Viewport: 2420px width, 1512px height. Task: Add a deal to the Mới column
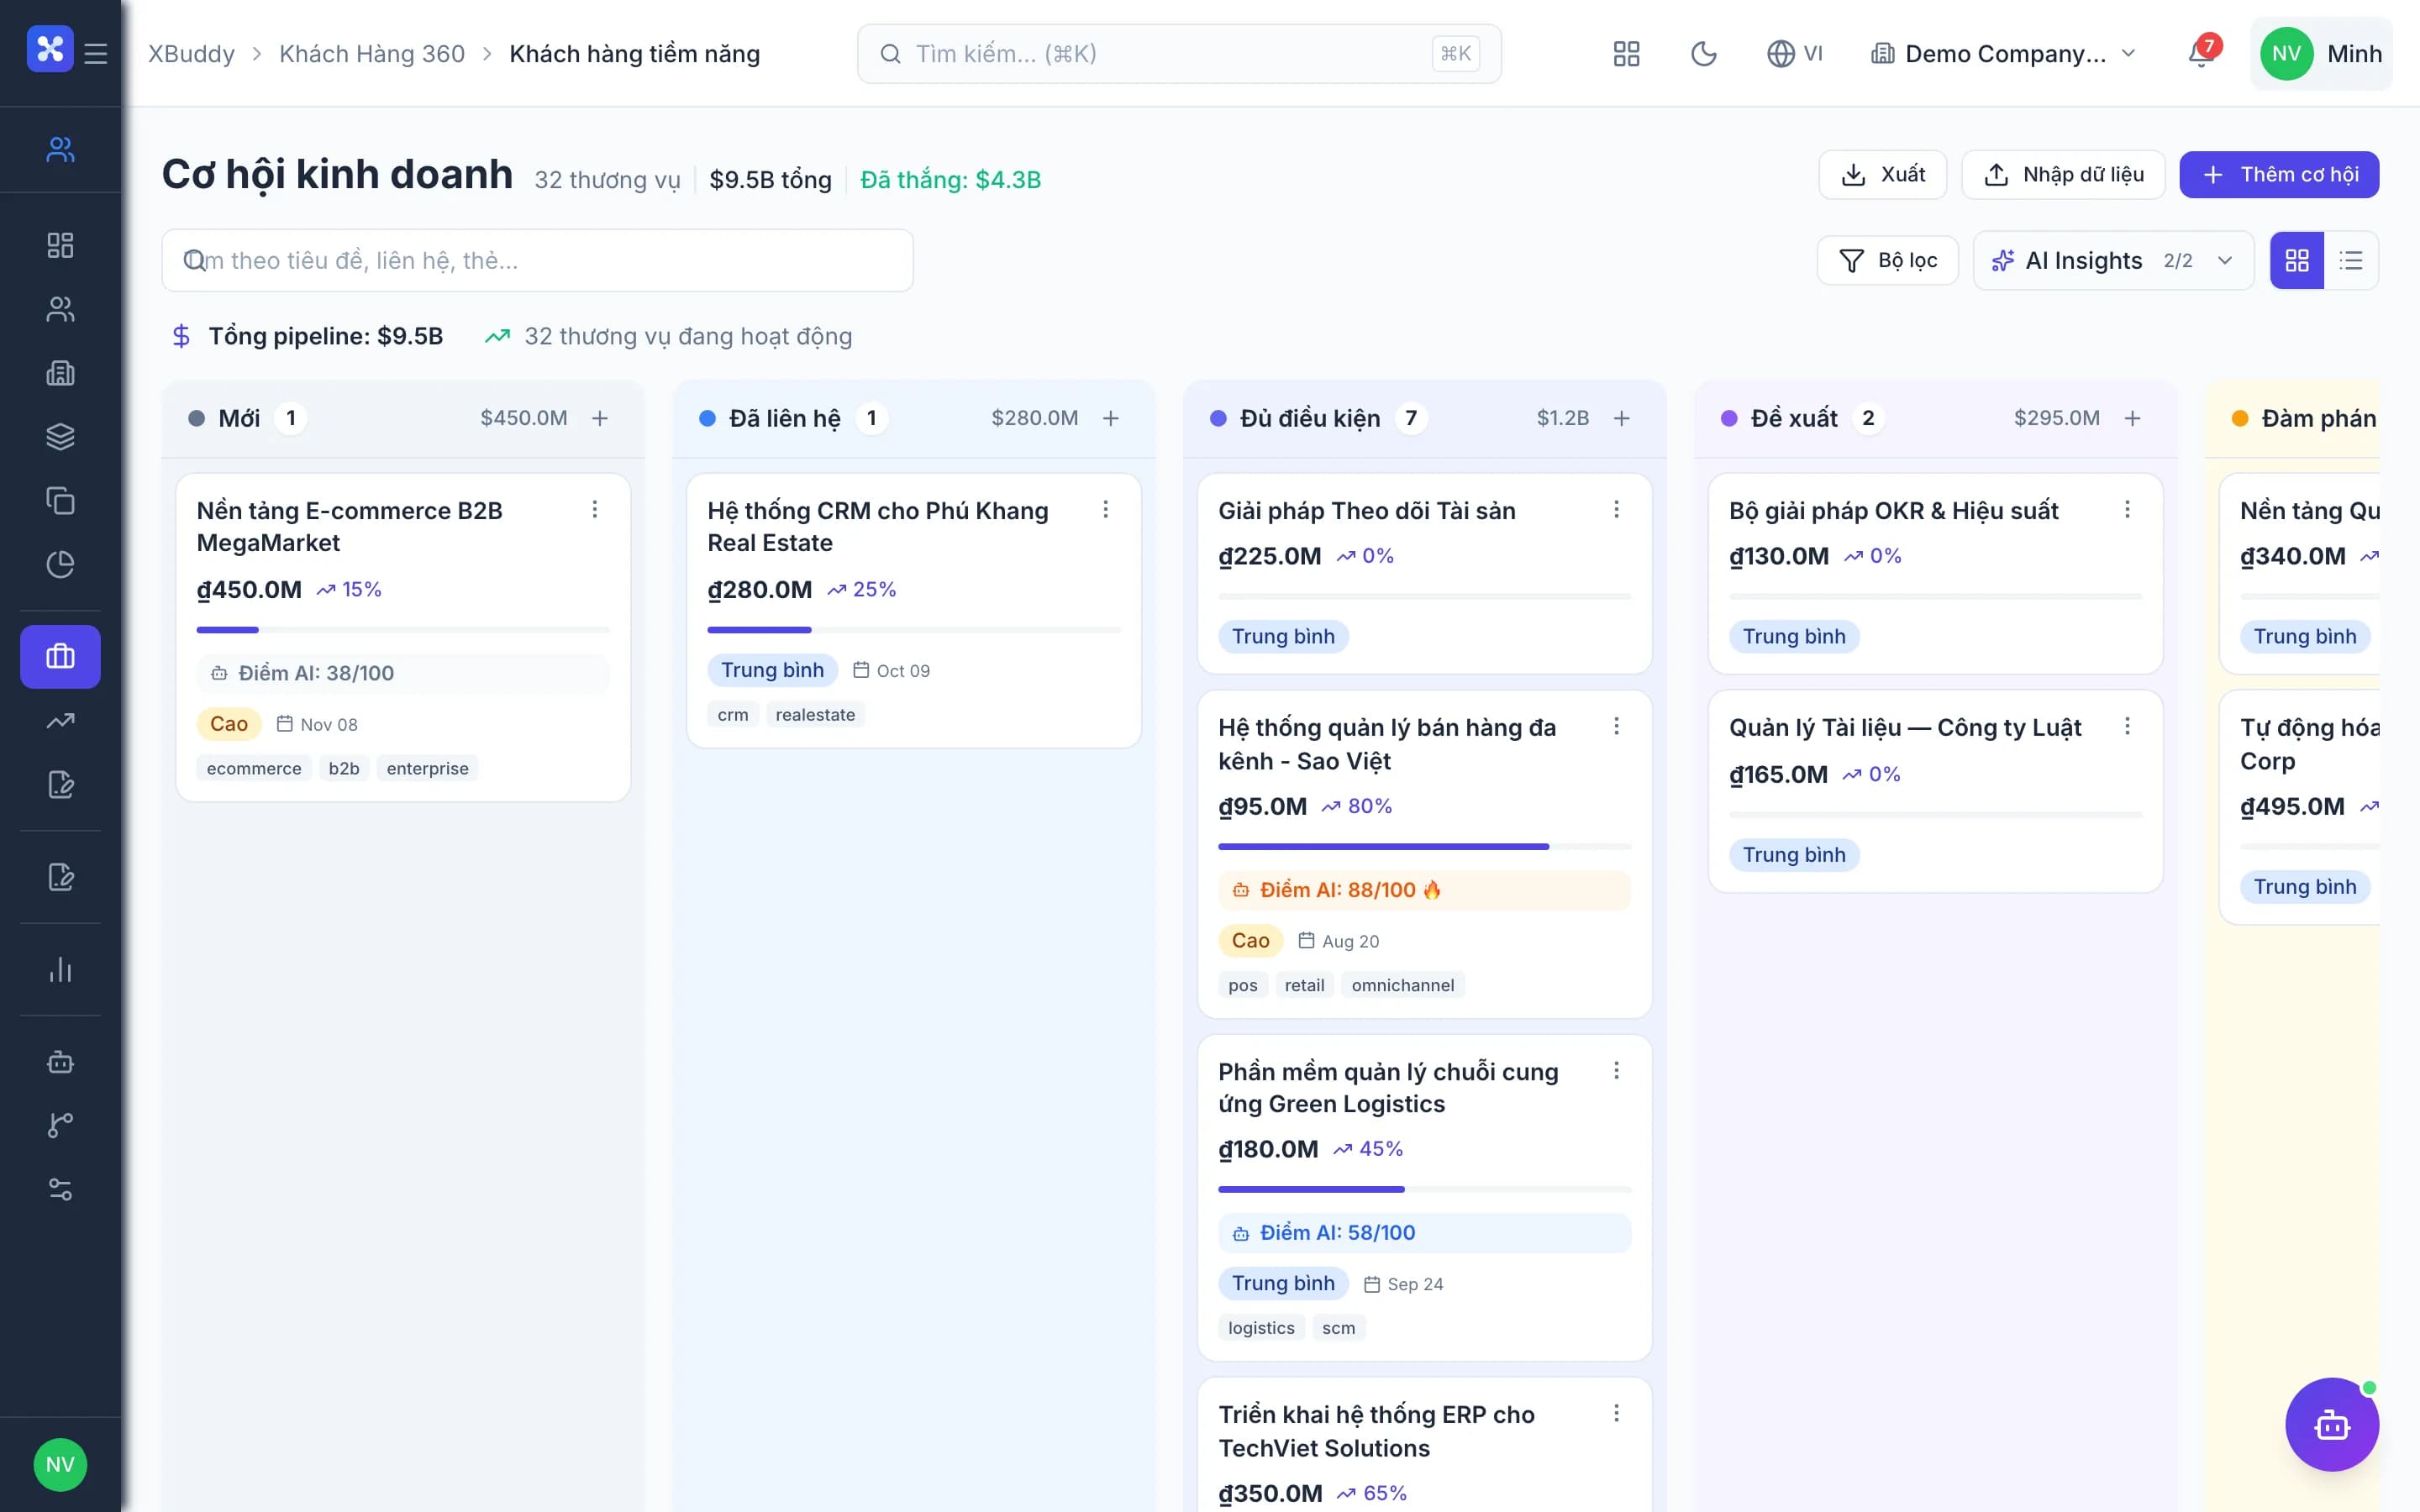coord(600,418)
